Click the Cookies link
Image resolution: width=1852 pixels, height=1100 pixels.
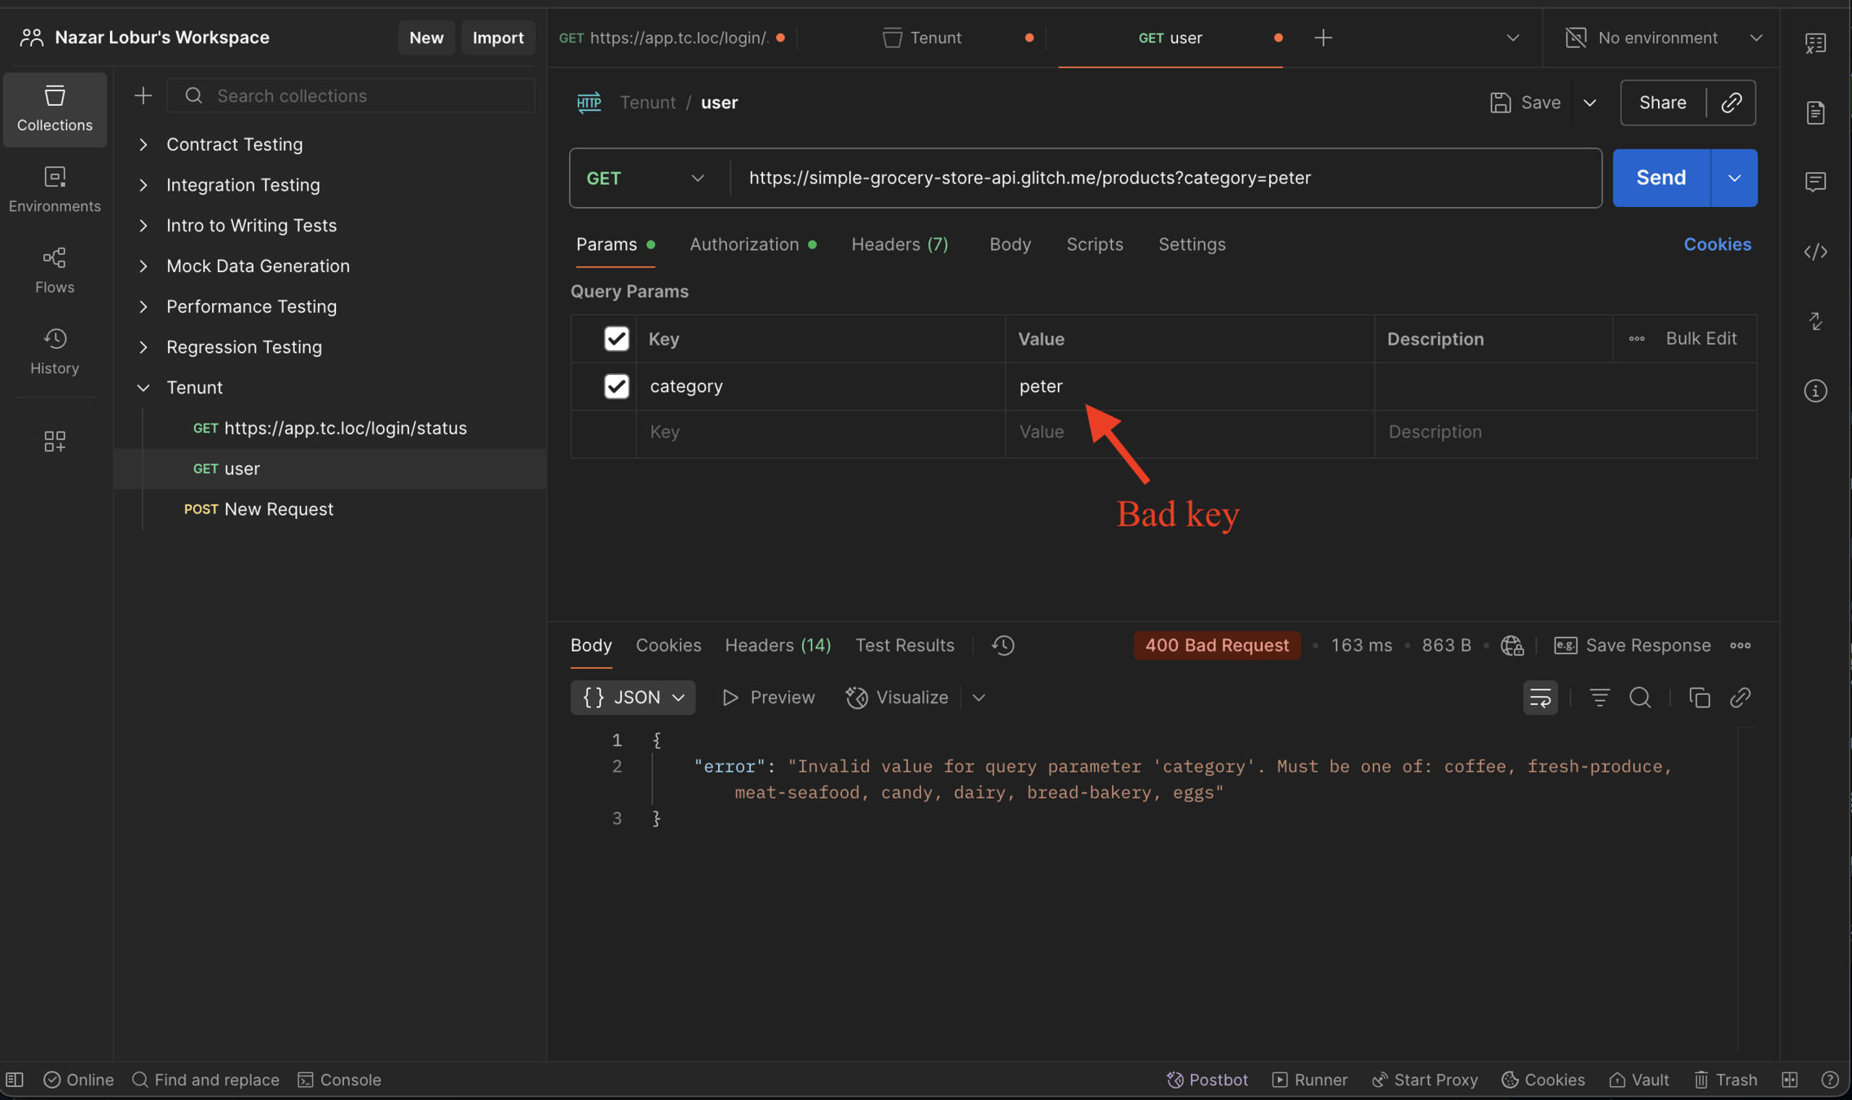1717,244
